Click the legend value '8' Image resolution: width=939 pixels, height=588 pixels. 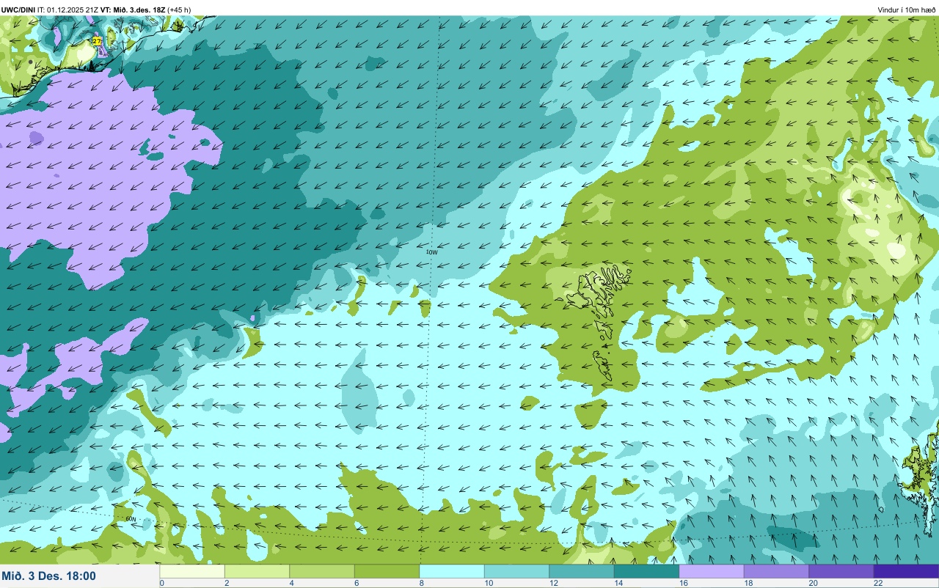click(422, 584)
